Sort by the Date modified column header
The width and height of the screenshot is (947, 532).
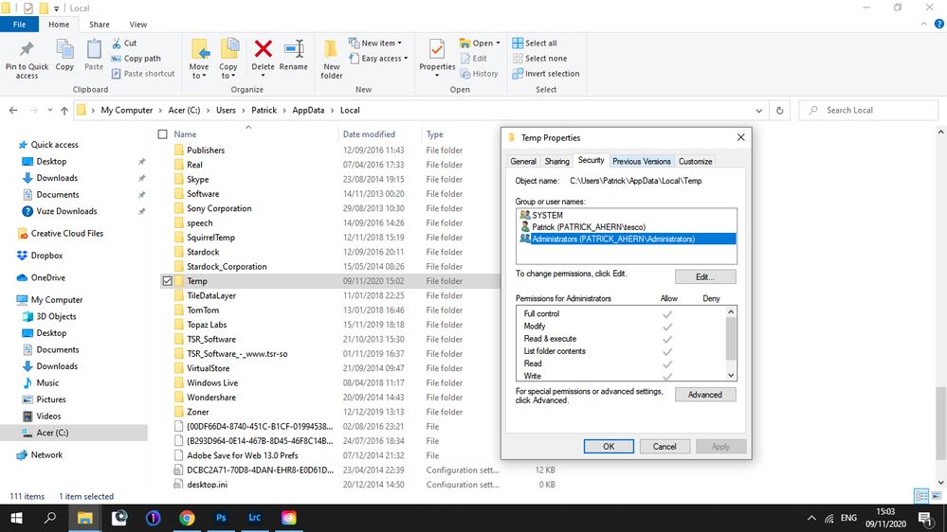[x=369, y=133]
